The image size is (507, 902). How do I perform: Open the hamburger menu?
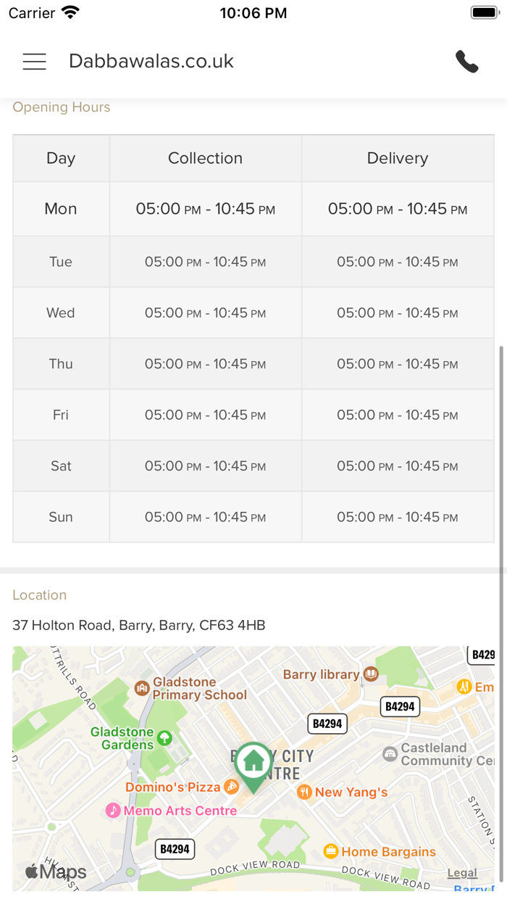pos(34,62)
